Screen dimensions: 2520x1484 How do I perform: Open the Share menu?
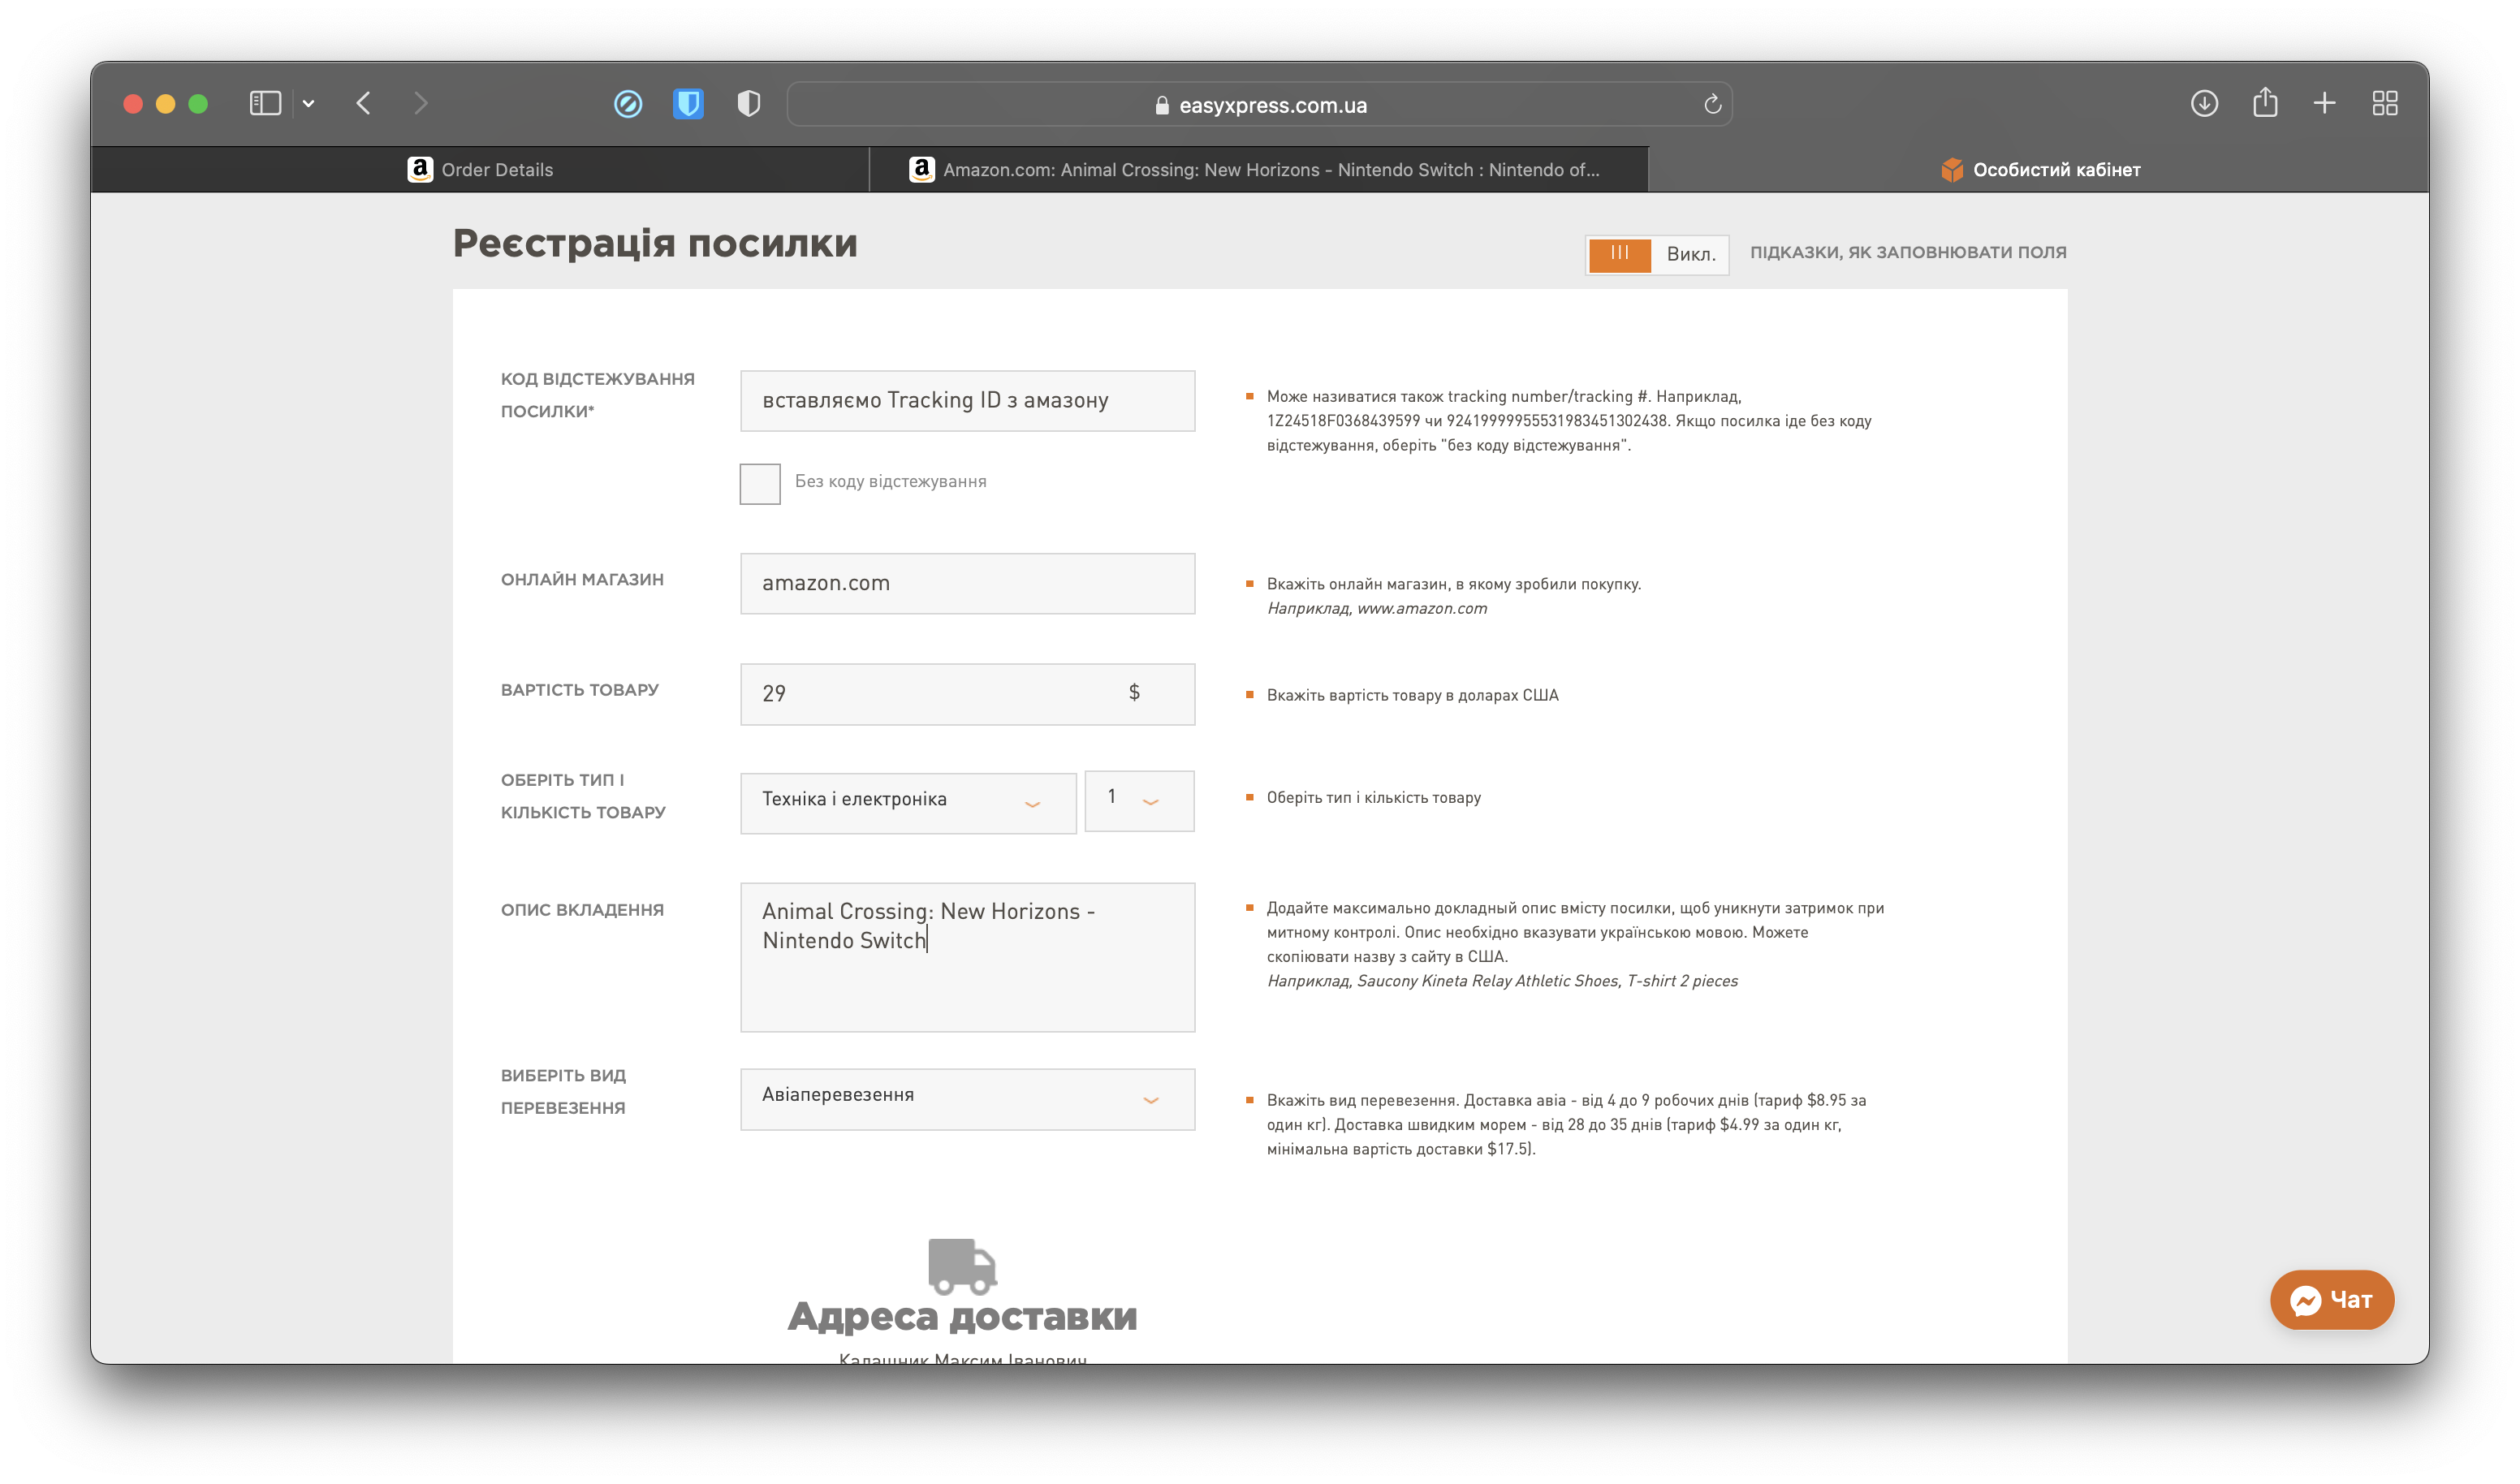(2265, 102)
